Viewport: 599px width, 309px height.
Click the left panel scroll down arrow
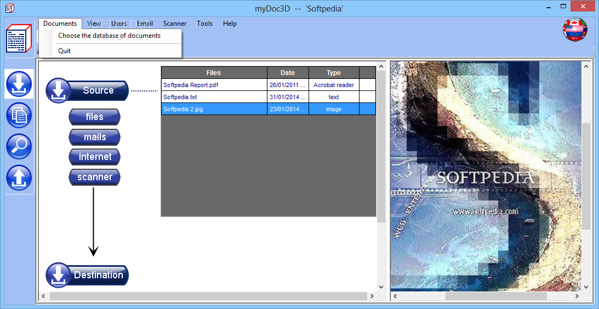point(381,287)
